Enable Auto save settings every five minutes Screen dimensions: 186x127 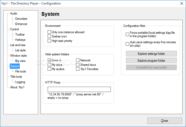click(127, 44)
